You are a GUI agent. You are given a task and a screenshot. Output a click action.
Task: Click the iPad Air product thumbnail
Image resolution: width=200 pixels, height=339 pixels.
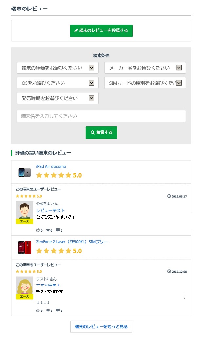pos(25,172)
